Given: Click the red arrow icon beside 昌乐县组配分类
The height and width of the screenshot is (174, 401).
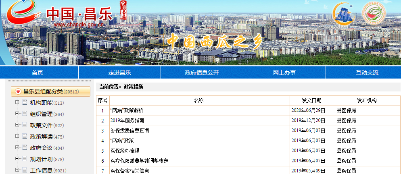Looking at the screenshot, I should point(18,91).
